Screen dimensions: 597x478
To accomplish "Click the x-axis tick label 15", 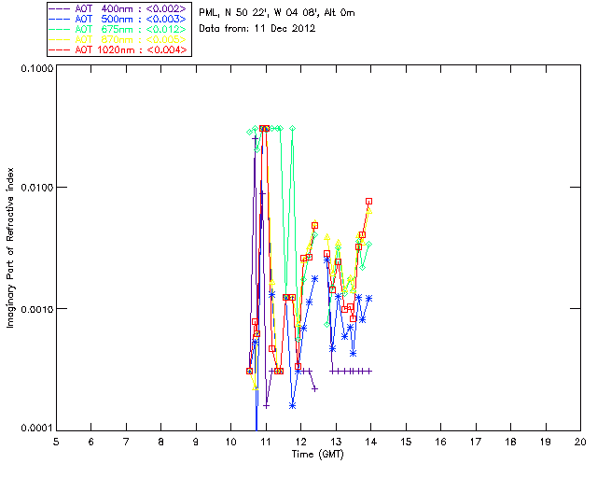I will pyautogui.click(x=406, y=442).
